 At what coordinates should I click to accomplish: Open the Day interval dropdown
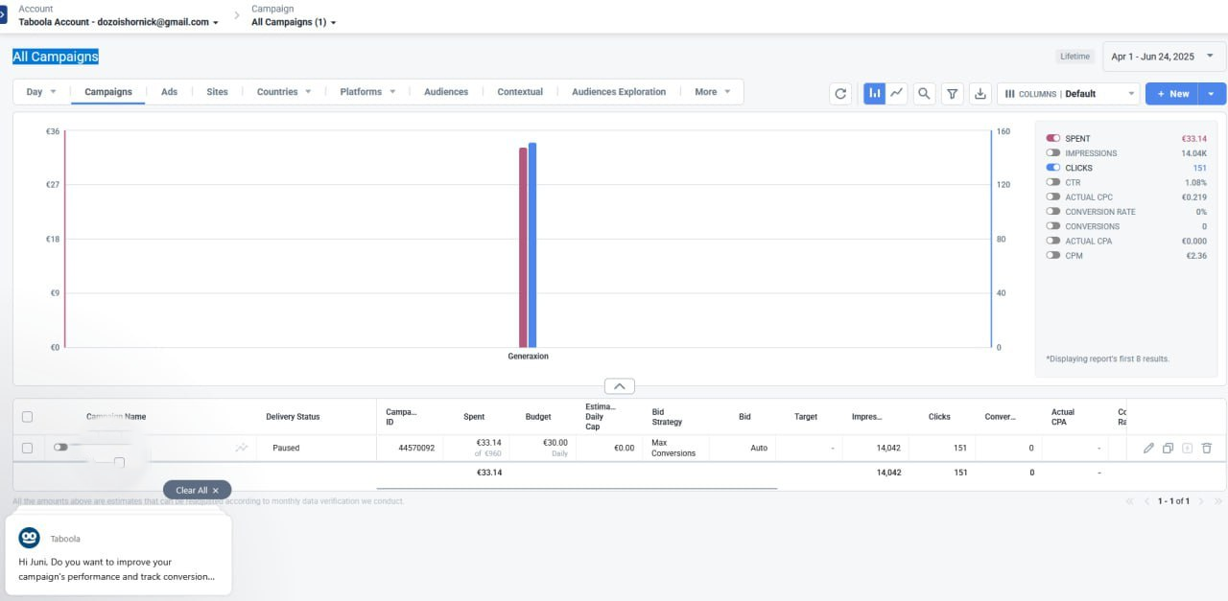[x=38, y=91]
